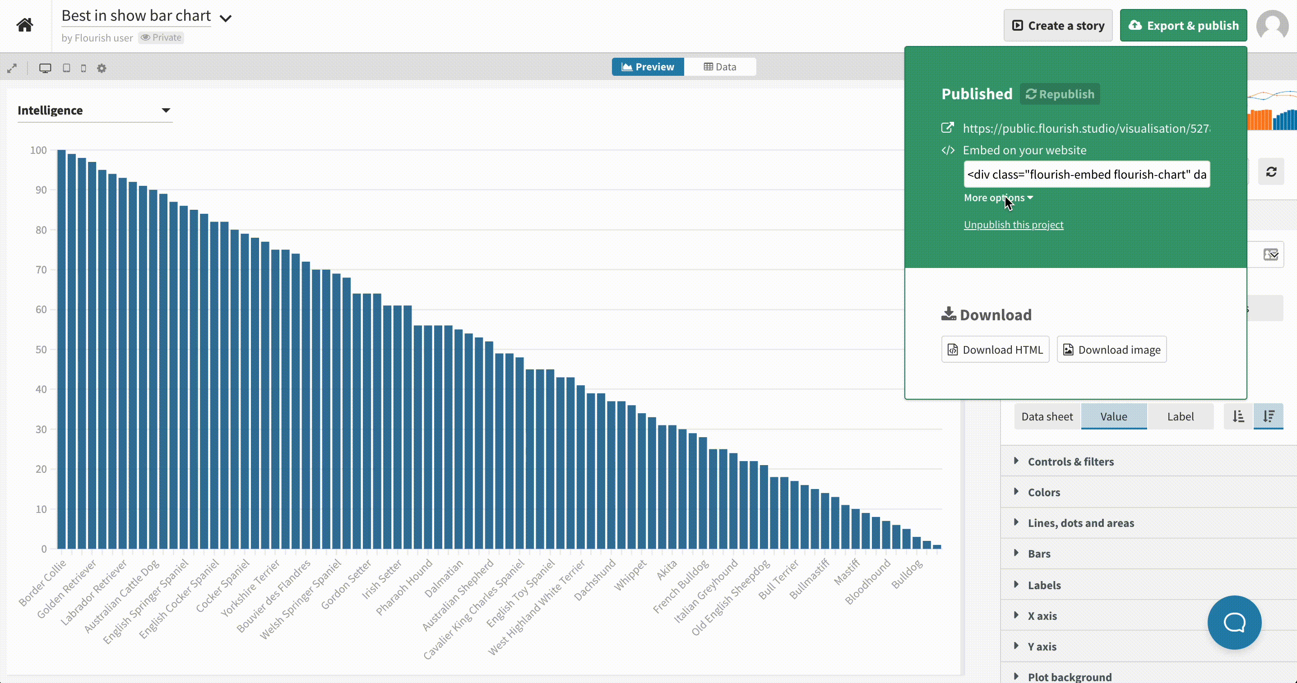Select the Data sheet sort option

tap(1047, 416)
